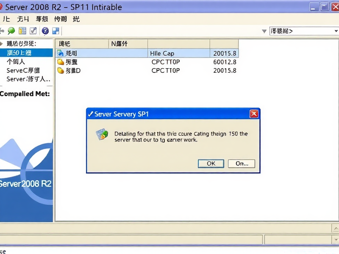Open the first menu in the menu bar
The height and width of the screenshot is (254, 339).
pyautogui.click(x=6, y=19)
